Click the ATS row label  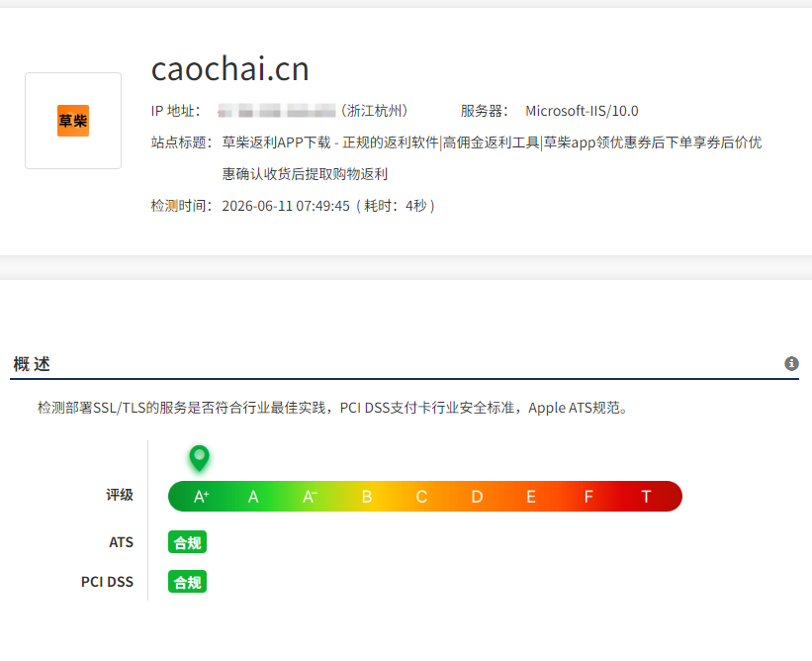tap(122, 542)
